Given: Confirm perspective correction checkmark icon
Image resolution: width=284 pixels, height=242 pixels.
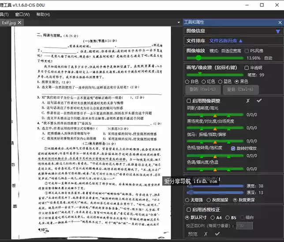Looking at the screenshot, I should click(217, 234).
